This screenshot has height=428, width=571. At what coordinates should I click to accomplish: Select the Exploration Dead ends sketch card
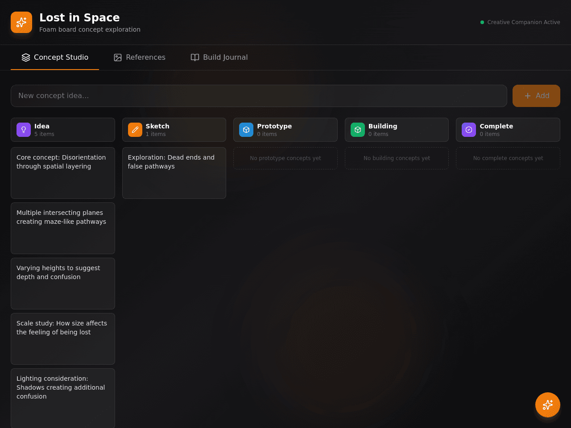[x=174, y=173]
